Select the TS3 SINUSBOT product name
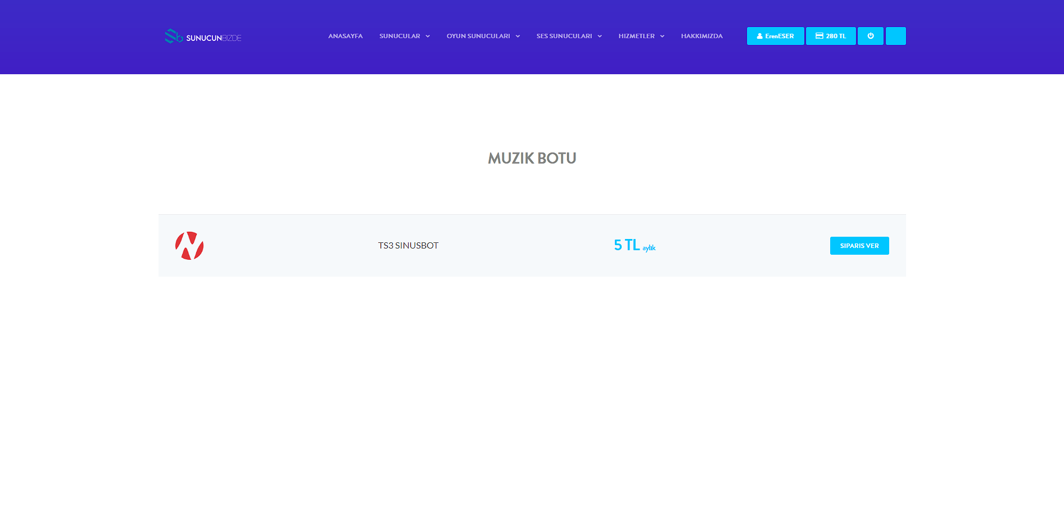 tap(408, 246)
